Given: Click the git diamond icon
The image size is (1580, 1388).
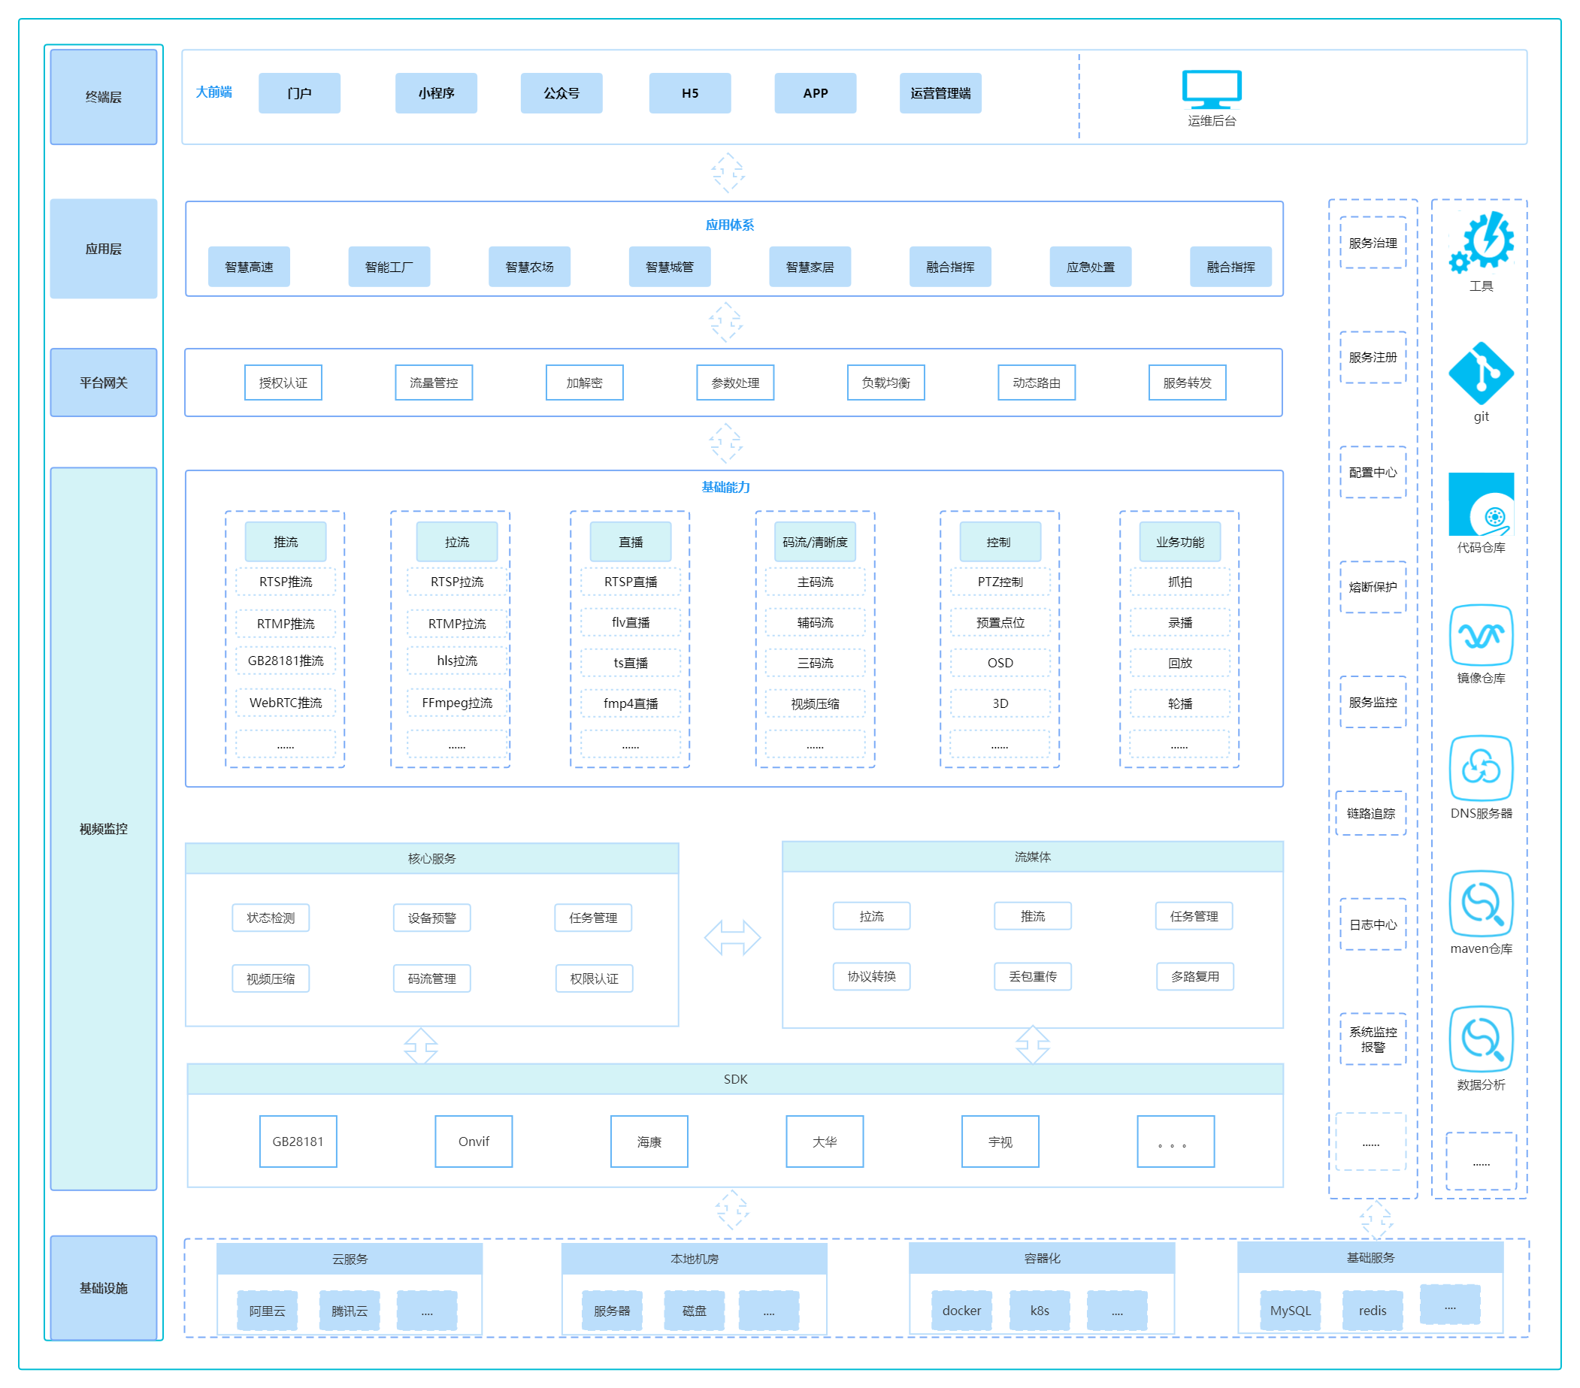Looking at the screenshot, I should point(1480,373).
